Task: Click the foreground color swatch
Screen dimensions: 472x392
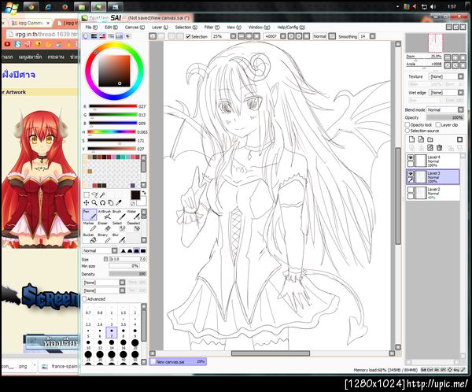Action: coord(135,195)
